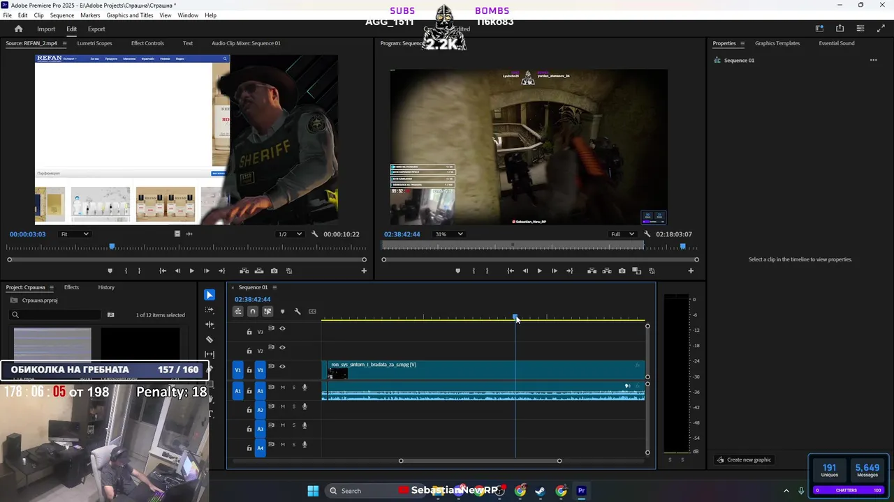Screen dimensions: 894x502
Task: Toggle Linked Selection in the timeline
Action: pos(268,312)
